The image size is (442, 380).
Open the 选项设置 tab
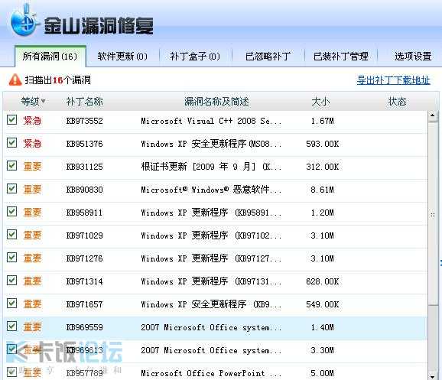click(413, 57)
